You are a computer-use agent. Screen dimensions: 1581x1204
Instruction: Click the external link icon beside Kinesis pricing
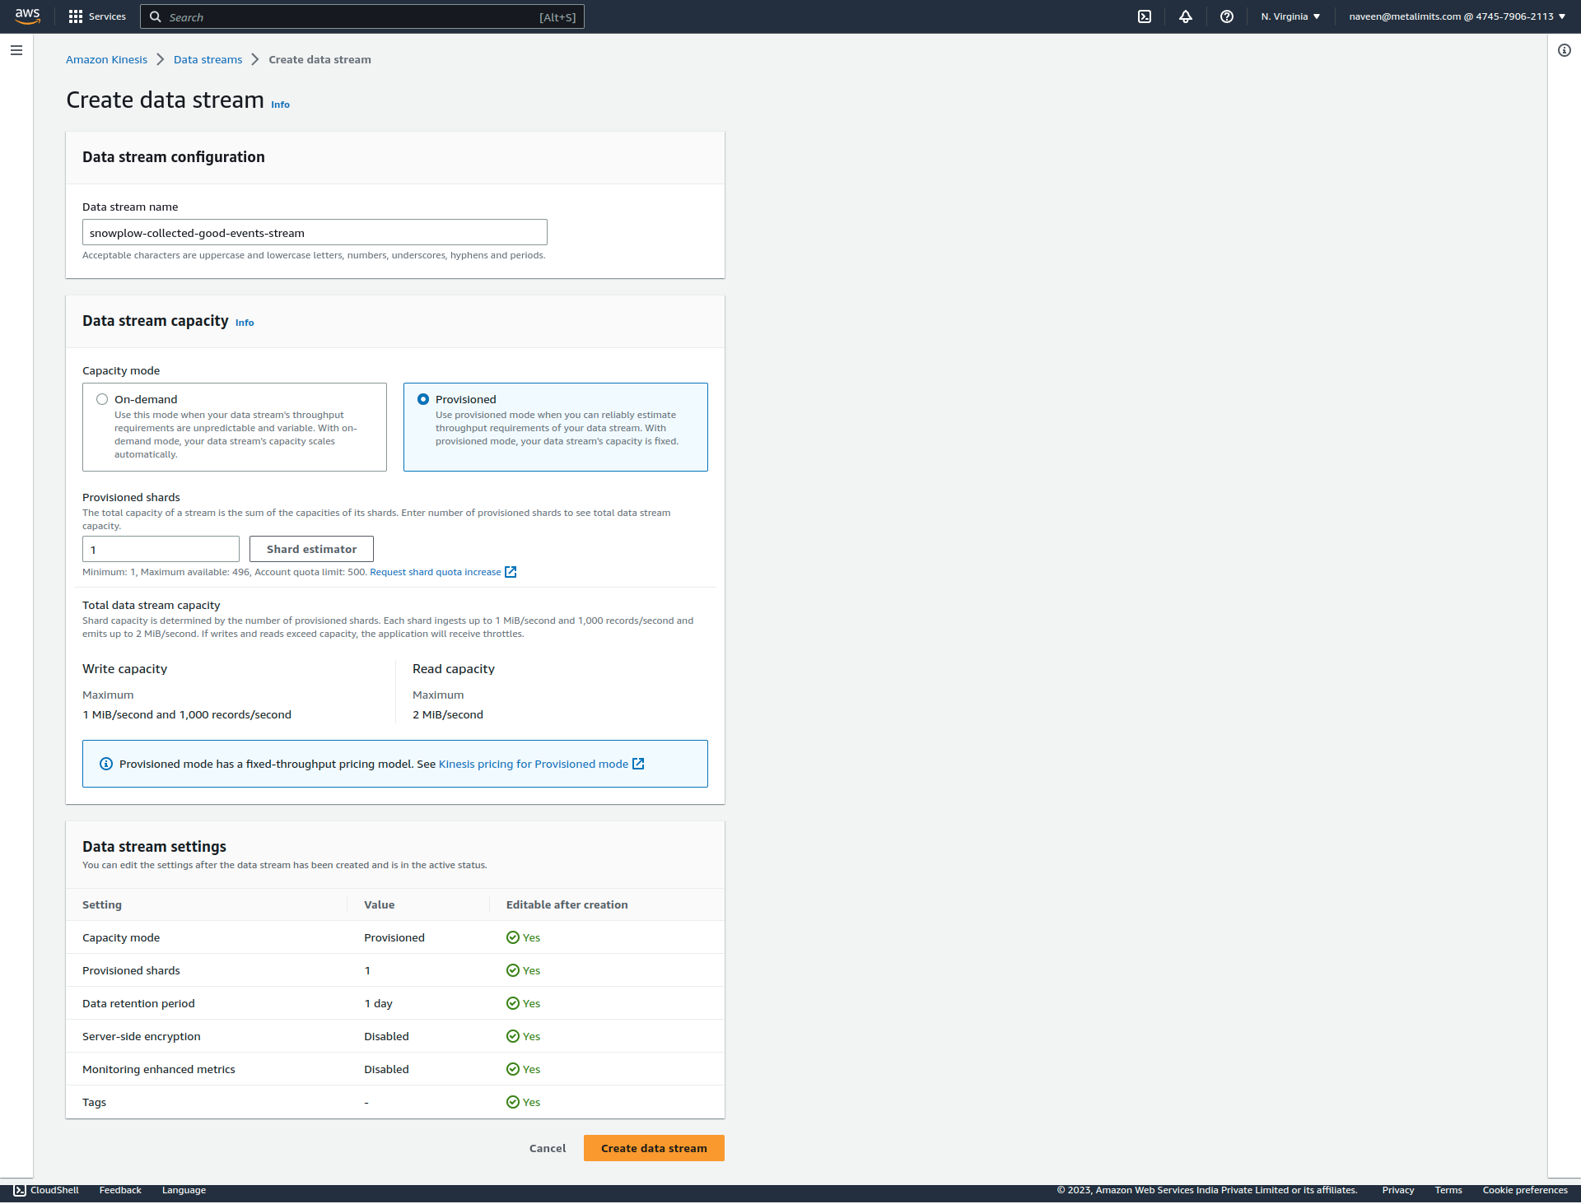(x=638, y=764)
